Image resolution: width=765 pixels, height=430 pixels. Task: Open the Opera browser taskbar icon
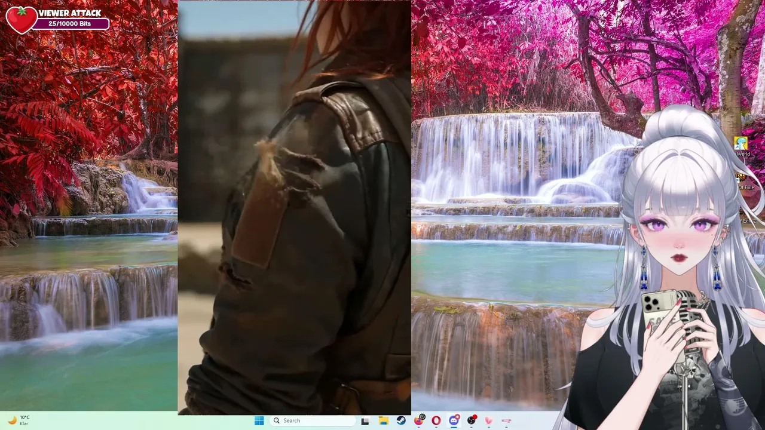pyautogui.click(x=436, y=420)
